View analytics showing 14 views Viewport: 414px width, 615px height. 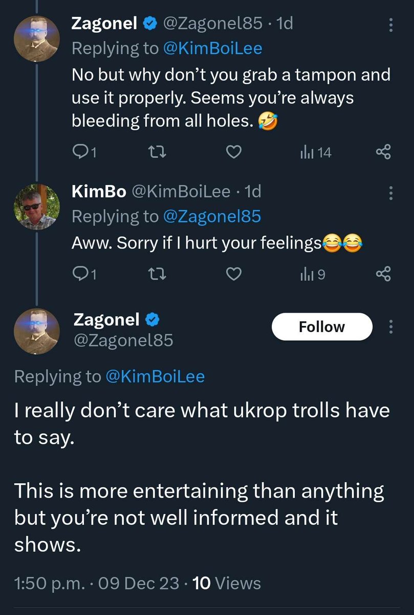coord(316,152)
